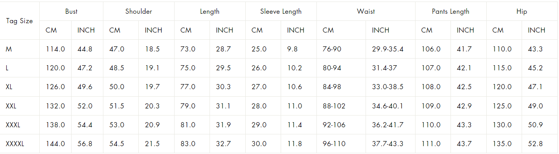Click the XL size row label
This screenshot has height=154, width=559.
9,87
